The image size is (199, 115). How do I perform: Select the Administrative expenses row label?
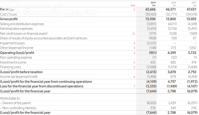click(x=16, y=29)
